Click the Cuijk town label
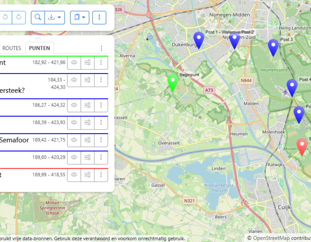This screenshot has width=311, height=242. [x=284, y=207]
